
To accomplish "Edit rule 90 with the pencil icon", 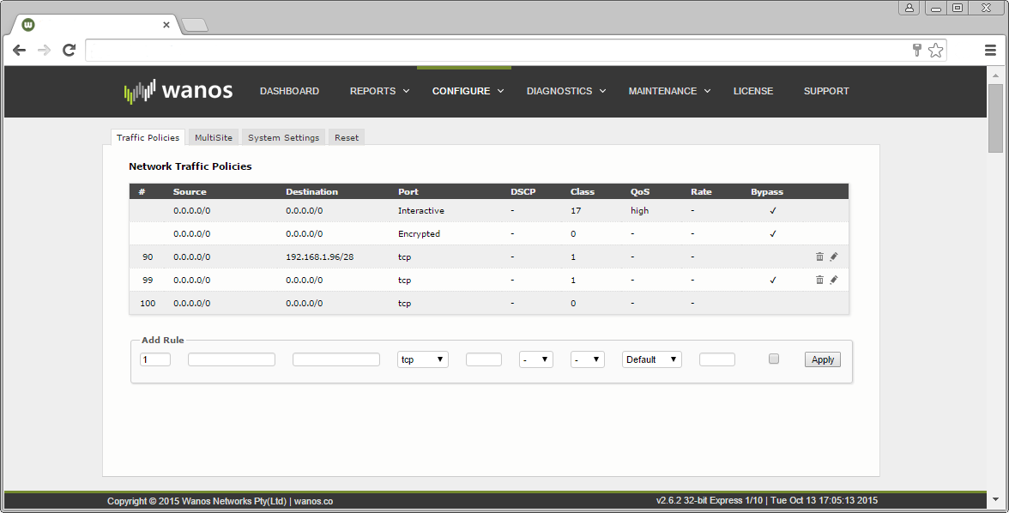I will coord(834,256).
